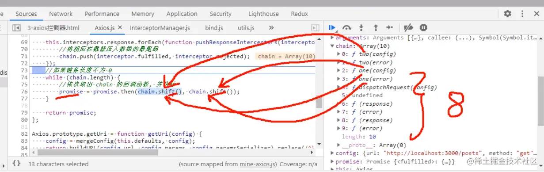
Task: Show the file navigator sidebar
Action: click(x=16, y=28)
